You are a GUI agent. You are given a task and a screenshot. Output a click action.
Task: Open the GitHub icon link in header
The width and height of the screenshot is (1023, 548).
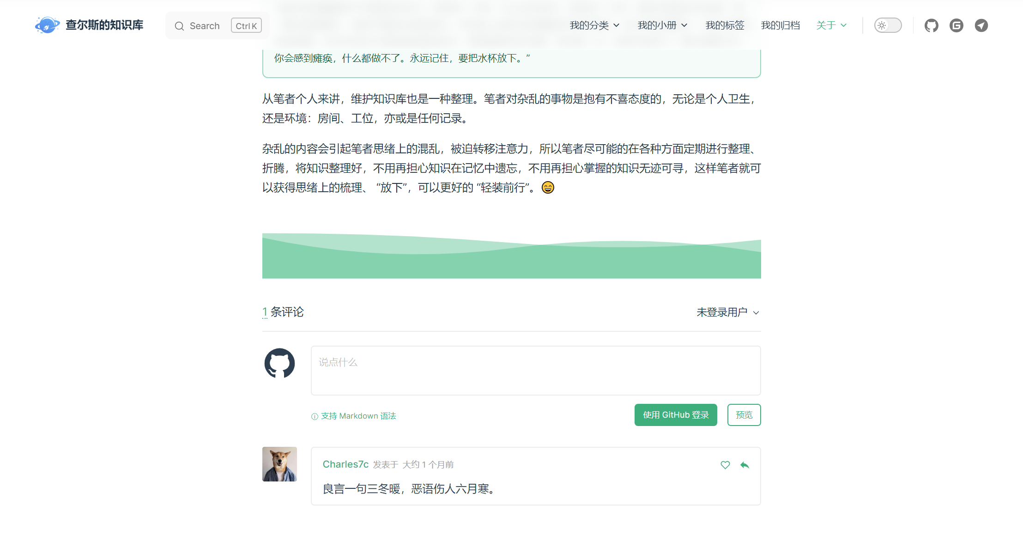(x=931, y=25)
